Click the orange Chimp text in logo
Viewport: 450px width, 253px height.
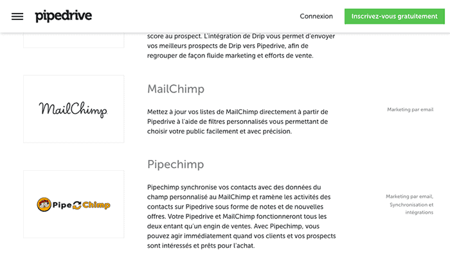click(x=96, y=205)
